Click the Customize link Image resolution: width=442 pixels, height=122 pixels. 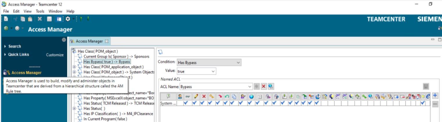click(x=55, y=54)
